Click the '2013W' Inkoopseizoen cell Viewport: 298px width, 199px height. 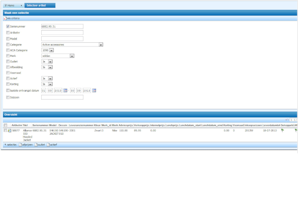pos(249,130)
